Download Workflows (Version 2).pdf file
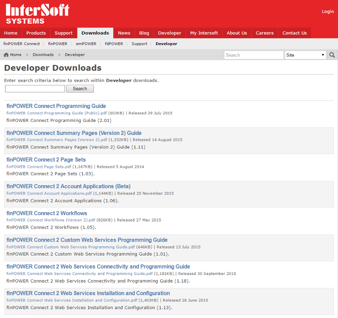The height and width of the screenshot is (318, 338). [51, 220]
